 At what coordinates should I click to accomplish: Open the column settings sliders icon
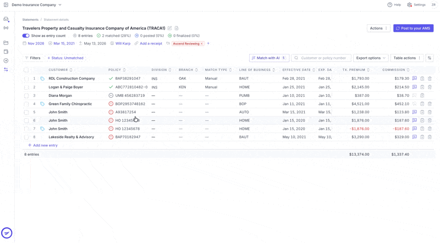[x=430, y=58]
